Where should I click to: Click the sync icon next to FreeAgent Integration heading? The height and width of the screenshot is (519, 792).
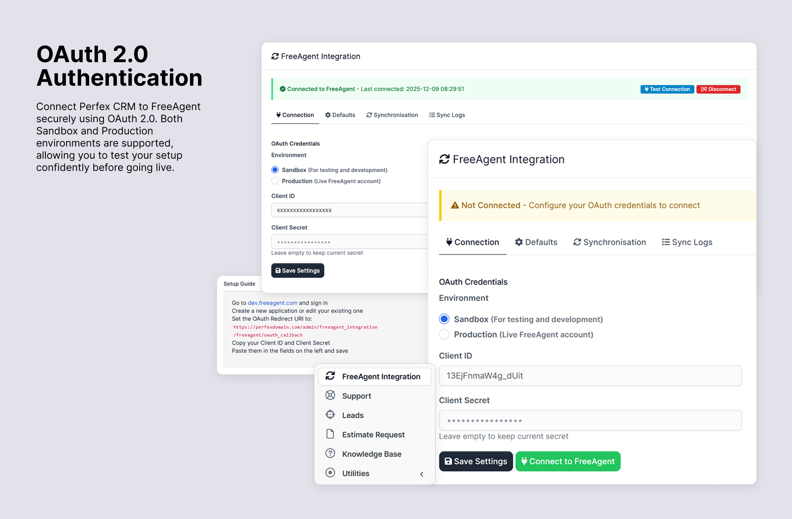(445, 159)
